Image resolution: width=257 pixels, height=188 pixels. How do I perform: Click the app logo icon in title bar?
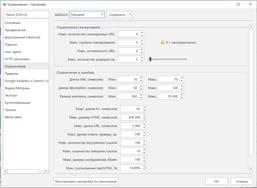pyautogui.click(x=5, y=5)
